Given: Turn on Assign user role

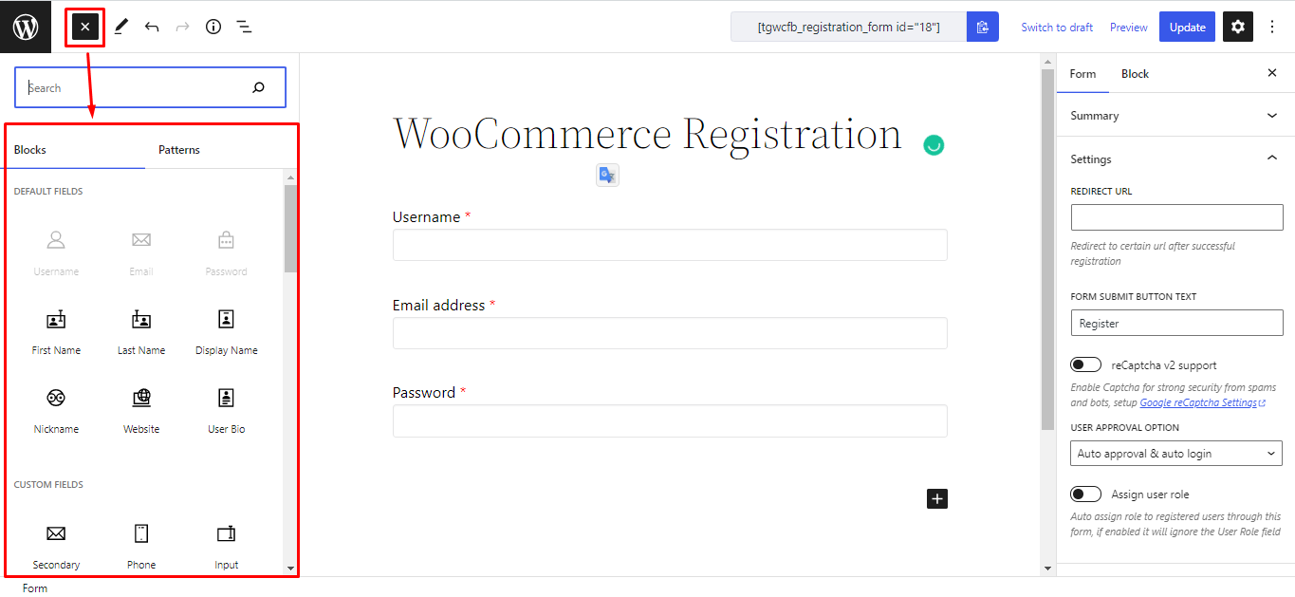Looking at the screenshot, I should [x=1085, y=494].
